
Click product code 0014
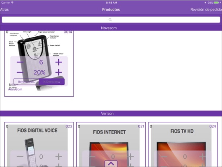68,32
